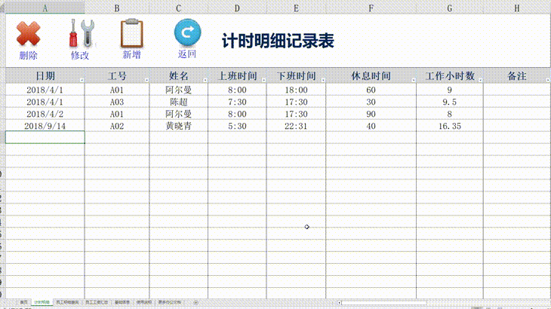This screenshot has height=309, width=551.
Task: Click the 16.35 work hours cell
Action: [449, 126]
